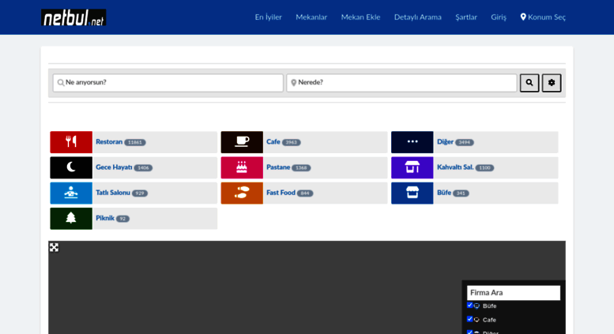This screenshot has width=614, height=334.
Task: Uncheck the Büfe map filter checkbox
Action: (x=470, y=305)
